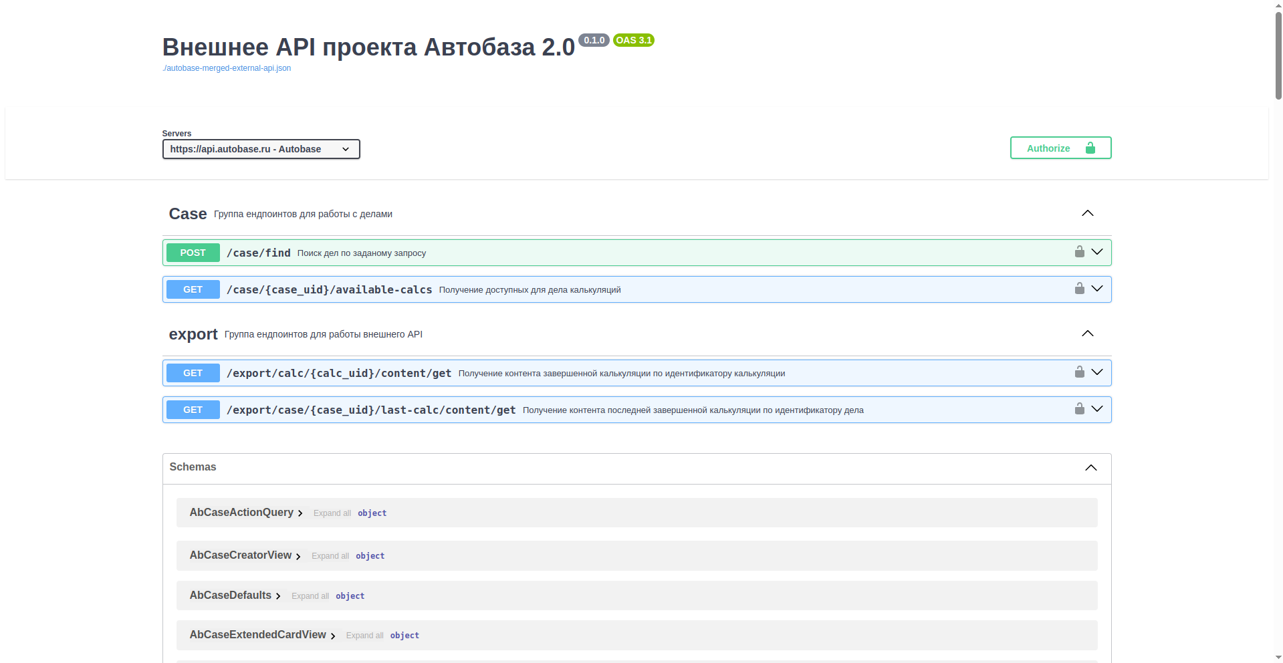Click the /export/calc/{calc_uid}/content/get path
Viewport: 1283px width, 663px height.
point(339,373)
